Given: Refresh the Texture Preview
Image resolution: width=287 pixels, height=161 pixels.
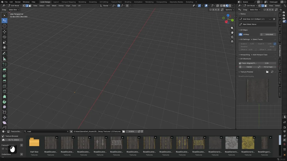Looking at the screenshot, I should click(272, 72).
